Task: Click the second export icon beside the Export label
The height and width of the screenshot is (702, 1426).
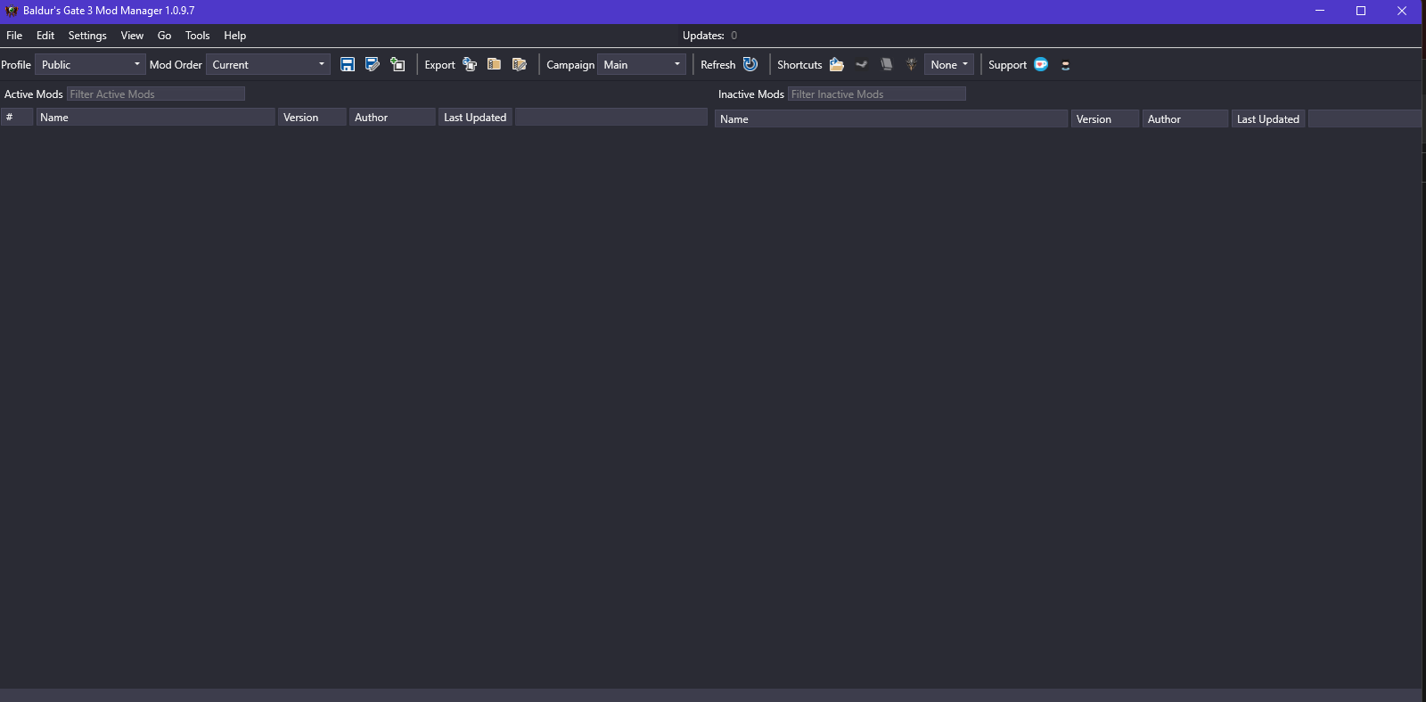Action: [x=494, y=64]
